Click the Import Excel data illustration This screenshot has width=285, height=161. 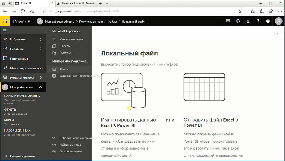pos(123,90)
